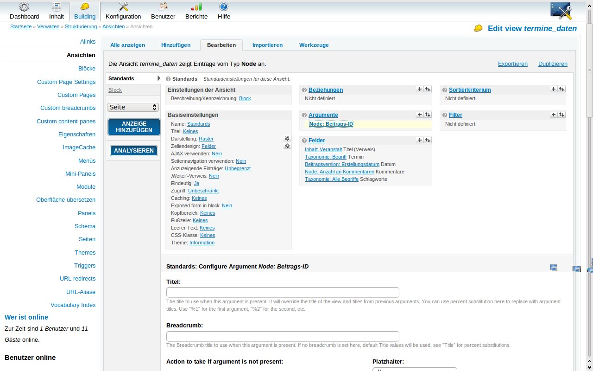
Task: Click rearrange icon for Sortierkriterium
Action: point(561,89)
